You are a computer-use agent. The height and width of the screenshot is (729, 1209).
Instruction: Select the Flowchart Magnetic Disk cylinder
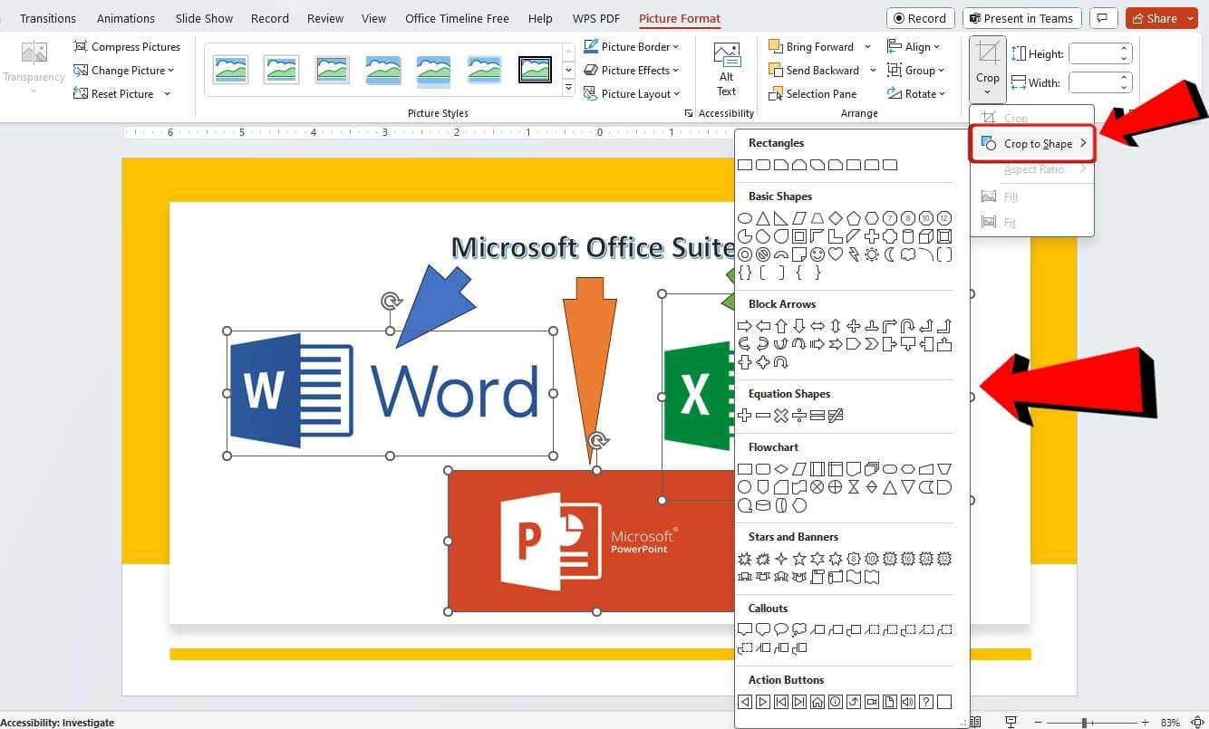click(x=763, y=505)
